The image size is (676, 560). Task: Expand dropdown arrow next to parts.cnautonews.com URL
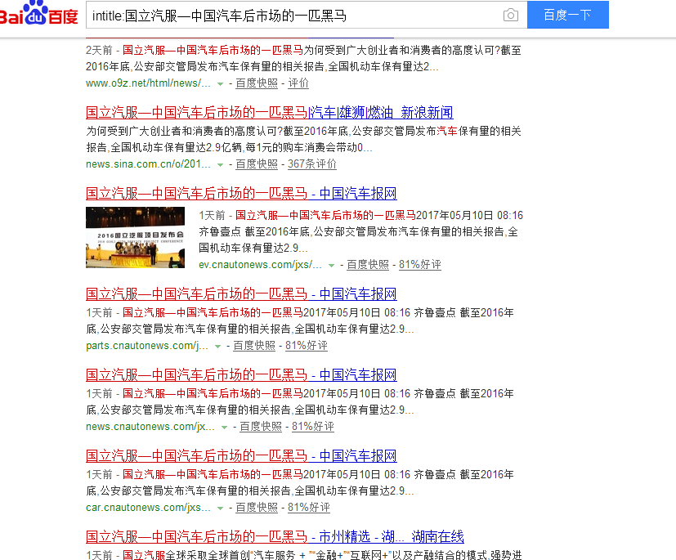(217, 347)
